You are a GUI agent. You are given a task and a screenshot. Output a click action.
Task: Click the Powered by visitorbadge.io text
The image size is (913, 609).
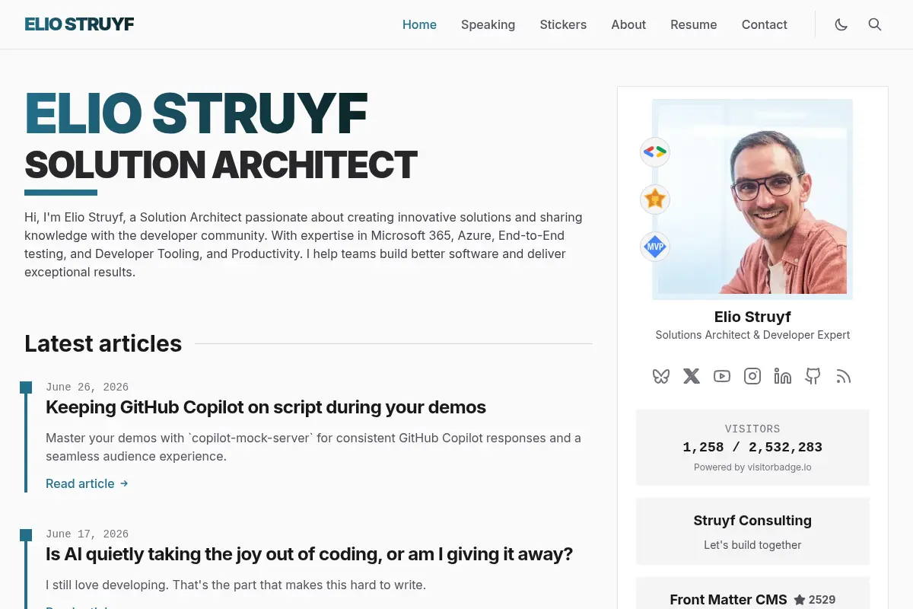(x=752, y=467)
